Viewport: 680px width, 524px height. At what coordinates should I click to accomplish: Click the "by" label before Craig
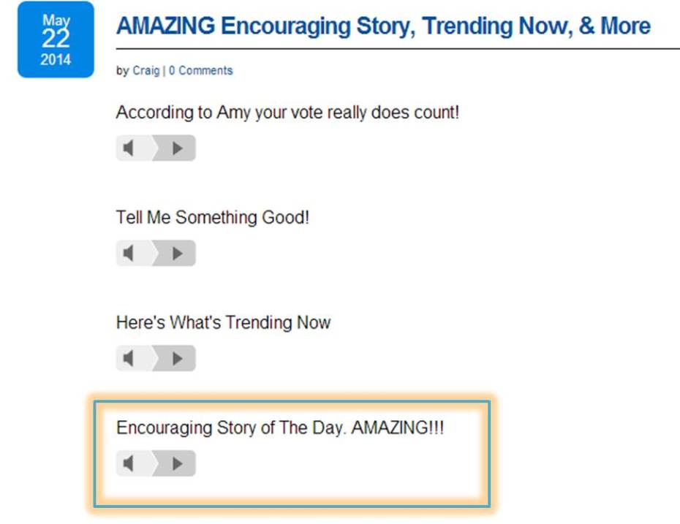122,71
